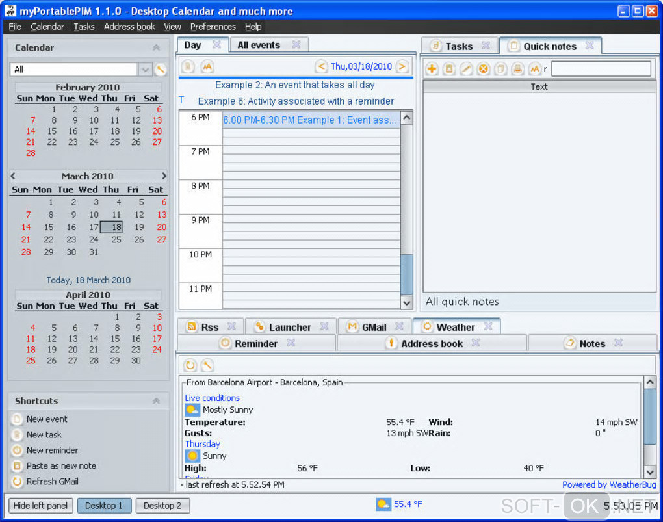Viewport: 663px width, 522px height.
Task: Collapse the Calendar panel
Action: pyautogui.click(x=157, y=48)
